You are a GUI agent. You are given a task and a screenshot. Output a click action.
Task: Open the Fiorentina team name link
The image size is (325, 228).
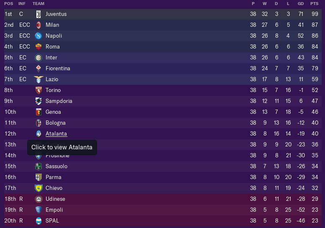[x=58, y=69]
